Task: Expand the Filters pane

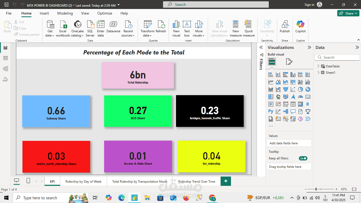Action: [261, 47]
